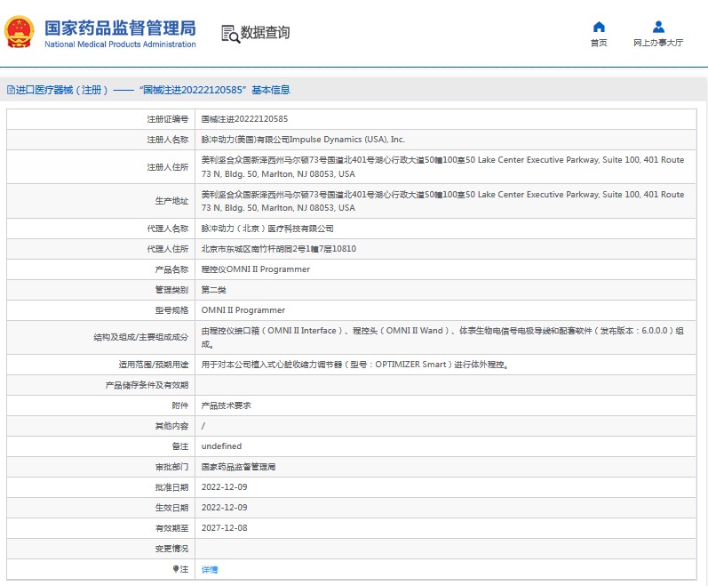The image size is (708, 586).
Task: Click the 生产地址 address value
Action: (x=442, y=201)
